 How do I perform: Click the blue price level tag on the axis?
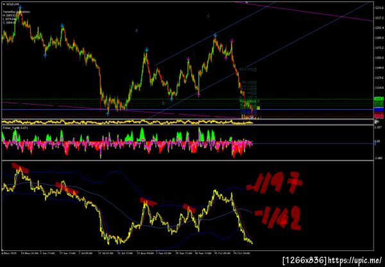click(x=379, y=110)
